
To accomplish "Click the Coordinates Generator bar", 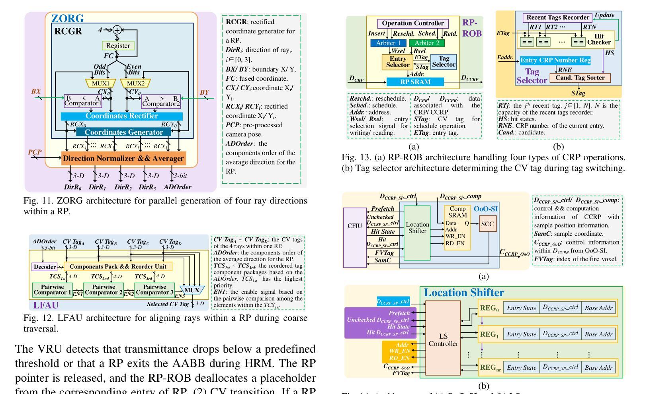I will [123, 132].
